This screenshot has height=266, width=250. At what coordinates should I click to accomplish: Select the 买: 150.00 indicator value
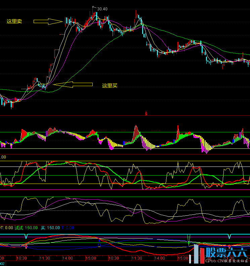click(x=50, y=228)
